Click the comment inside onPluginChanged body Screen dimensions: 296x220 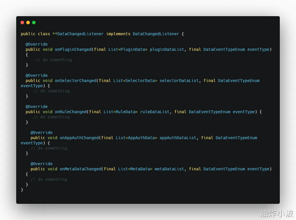[53, 60]
